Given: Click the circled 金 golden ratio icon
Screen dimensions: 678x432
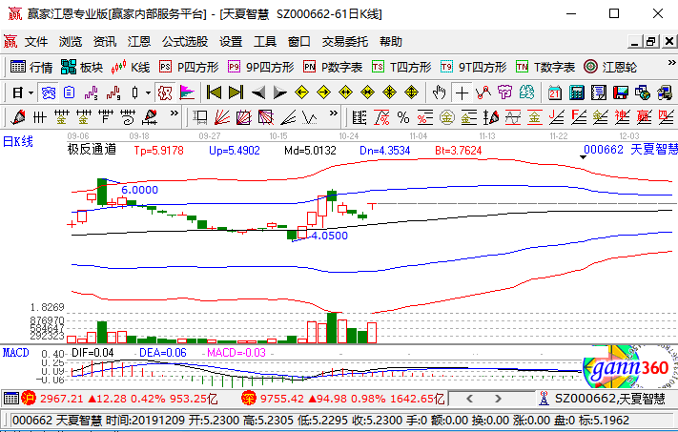Looking at the screenshot, I should click(x=446, y=117).
